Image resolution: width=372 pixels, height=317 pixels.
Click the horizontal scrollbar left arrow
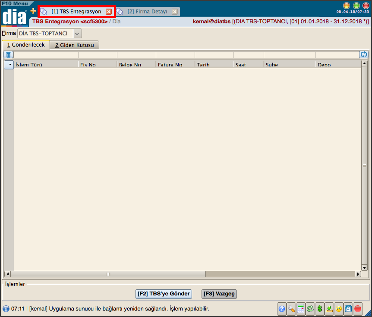8,274
